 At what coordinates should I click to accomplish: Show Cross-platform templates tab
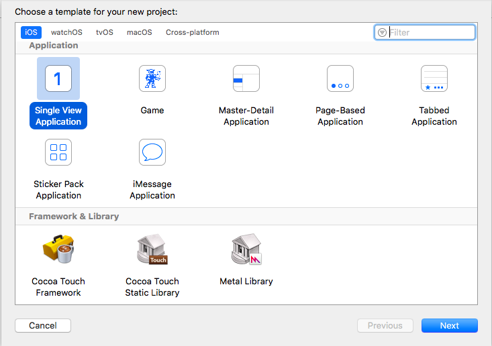click(193, 32)
